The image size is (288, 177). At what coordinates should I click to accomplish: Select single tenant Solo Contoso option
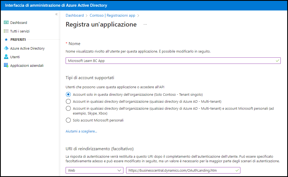(68, 94)
